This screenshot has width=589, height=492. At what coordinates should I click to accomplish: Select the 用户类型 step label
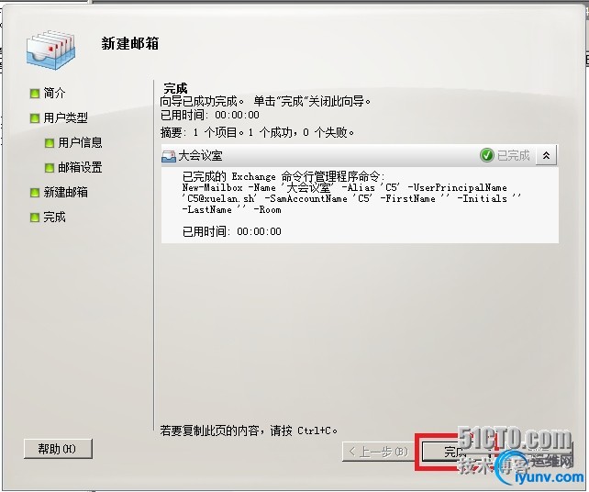pyautogui.click(x=65, y=118)
